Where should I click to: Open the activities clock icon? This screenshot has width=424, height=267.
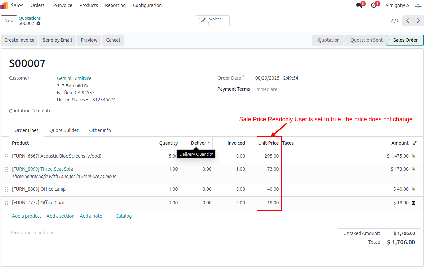coord(373,5)
